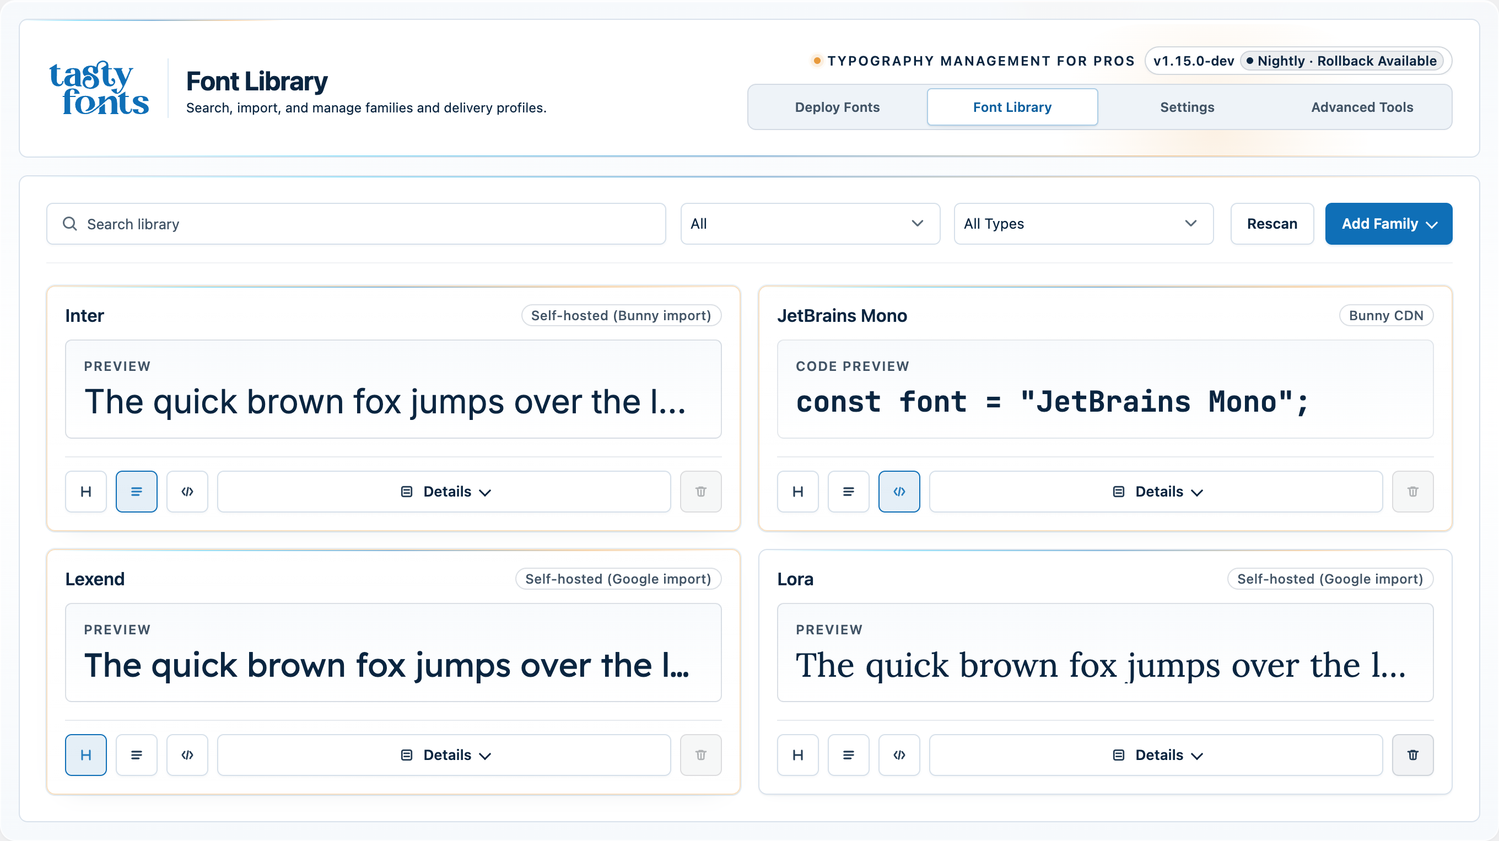
Task: Set Lexend as body text font
Action: tap(136, 755)
